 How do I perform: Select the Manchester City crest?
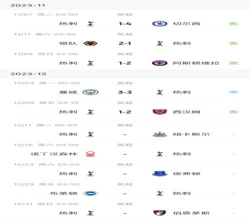click(x=90, y=92)
